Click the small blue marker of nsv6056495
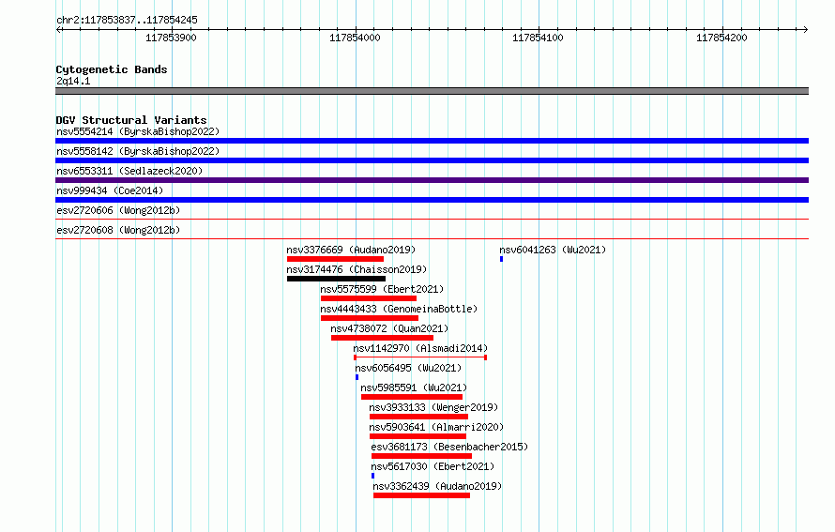 pos(357,377)
